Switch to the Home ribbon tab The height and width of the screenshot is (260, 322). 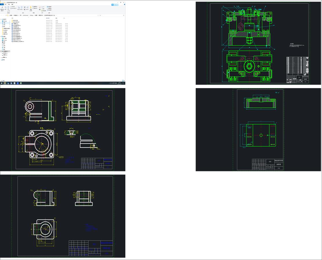pyautogui.click(x=6, y=4)
